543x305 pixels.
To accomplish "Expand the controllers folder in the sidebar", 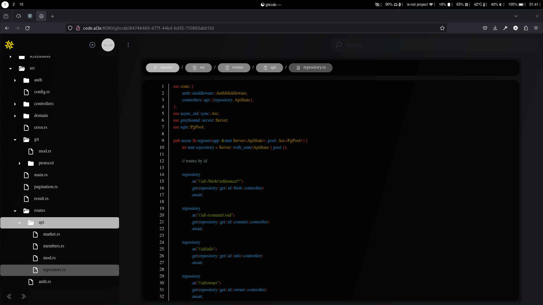I will tap(15, 104).
